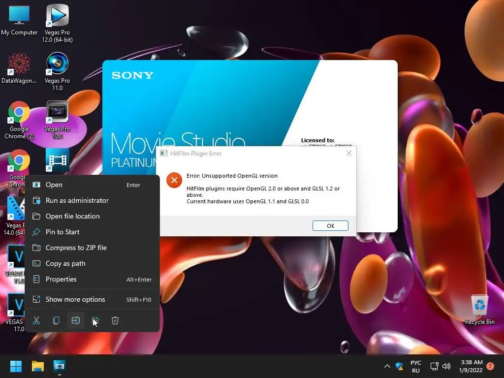Open the Windows Start menu
The width and height of the screenshot is (504, 378).
16,366
